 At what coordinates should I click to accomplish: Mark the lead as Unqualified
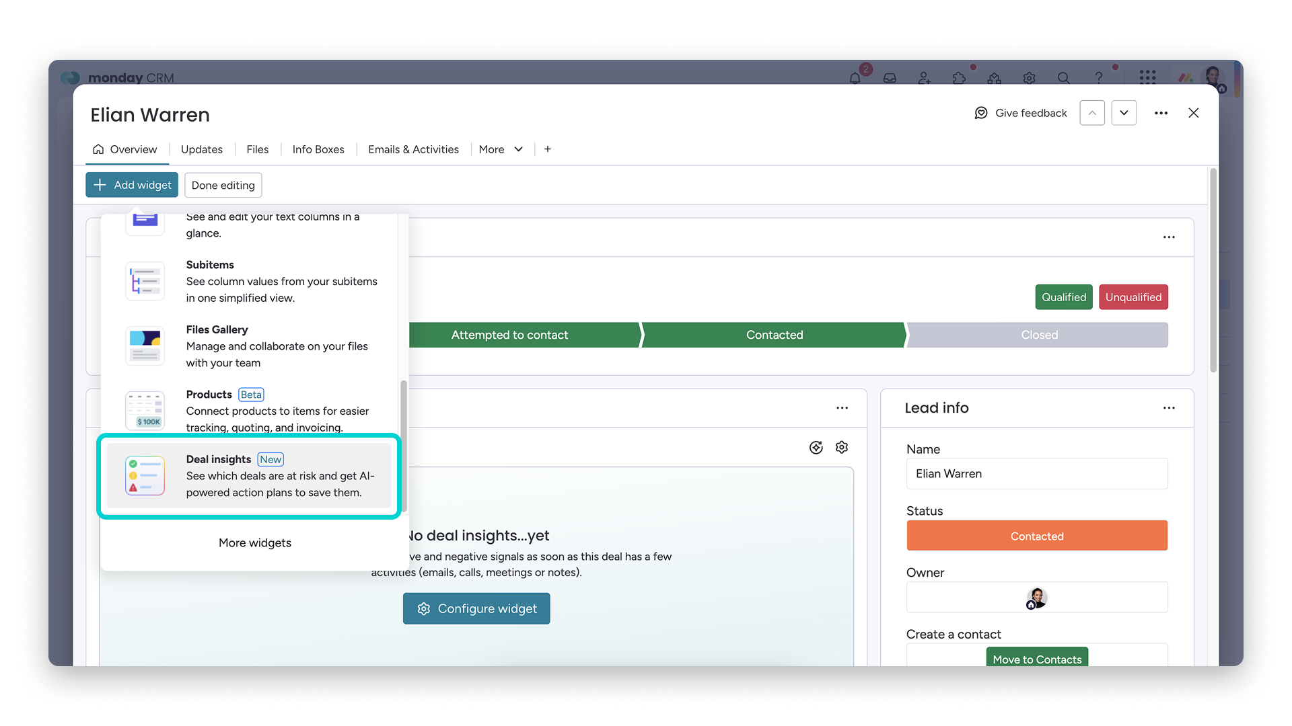point(1133,297)
